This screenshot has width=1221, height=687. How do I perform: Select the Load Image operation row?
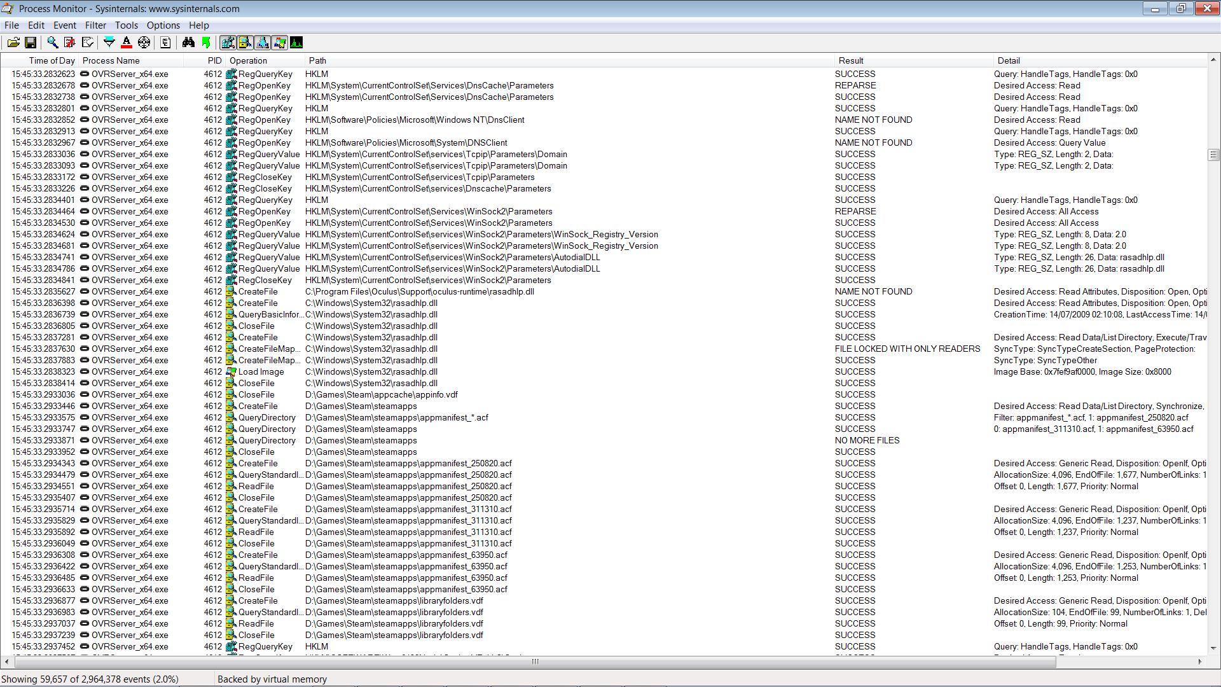pos(261,372)
